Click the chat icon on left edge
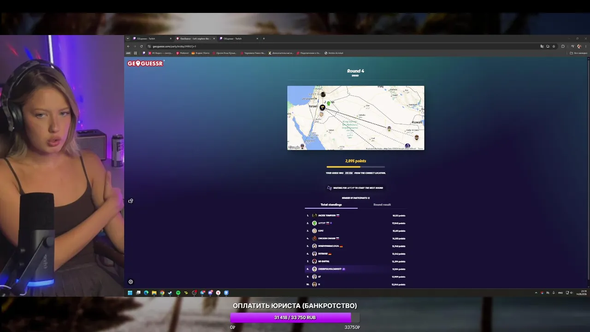This screenshot has width=590, height=332. 131,201
